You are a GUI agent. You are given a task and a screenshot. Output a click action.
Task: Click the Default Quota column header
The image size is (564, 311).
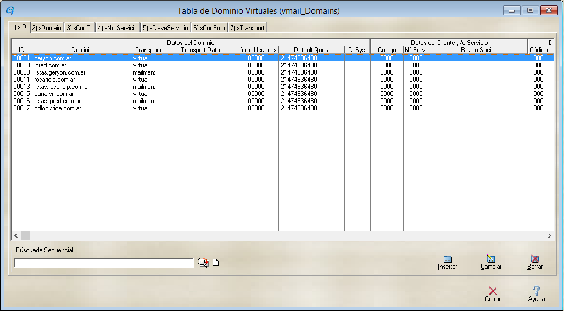point(312,50)
